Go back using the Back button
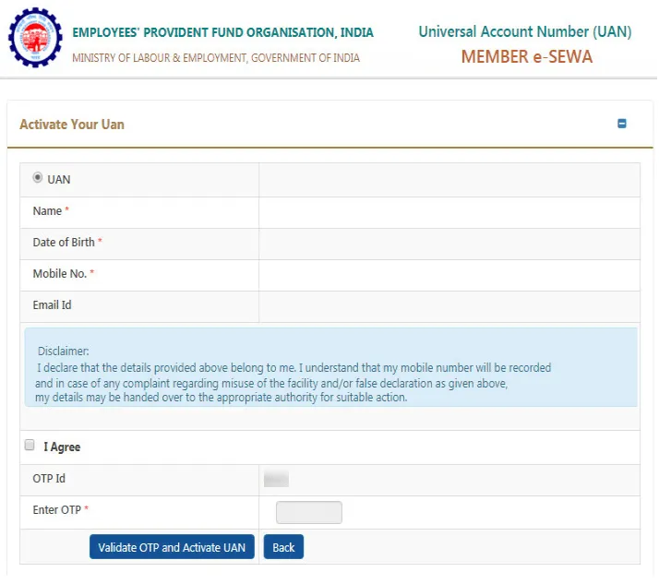The width and height of the screenshot is (659, 584). 283,547
